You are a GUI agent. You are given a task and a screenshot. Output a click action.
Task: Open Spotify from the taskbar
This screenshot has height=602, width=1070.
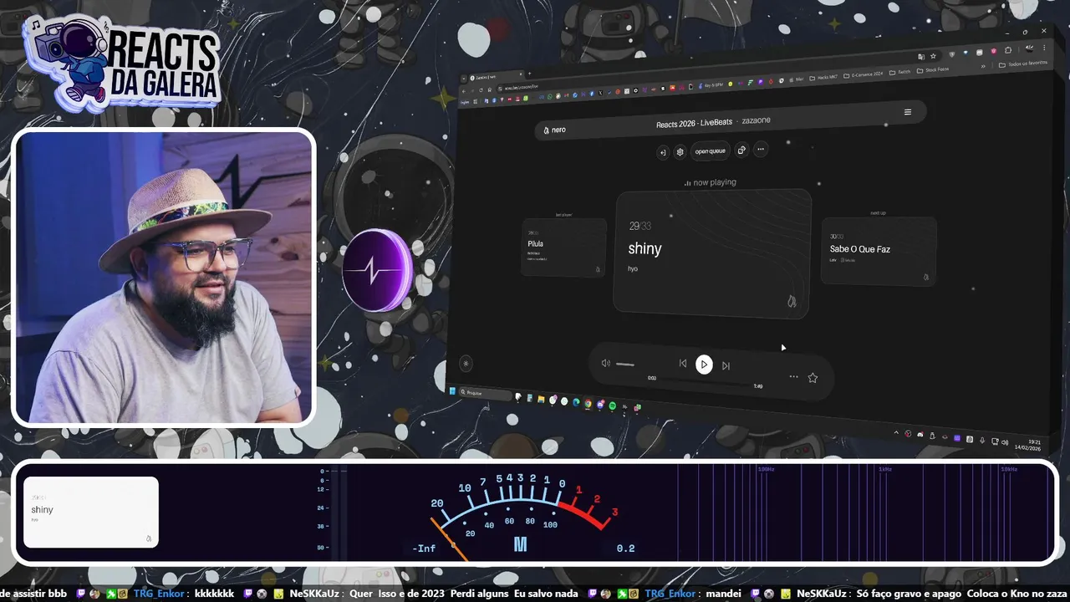613,406
